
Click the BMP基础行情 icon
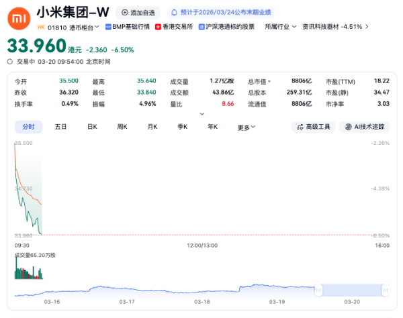tap(108, 27)
